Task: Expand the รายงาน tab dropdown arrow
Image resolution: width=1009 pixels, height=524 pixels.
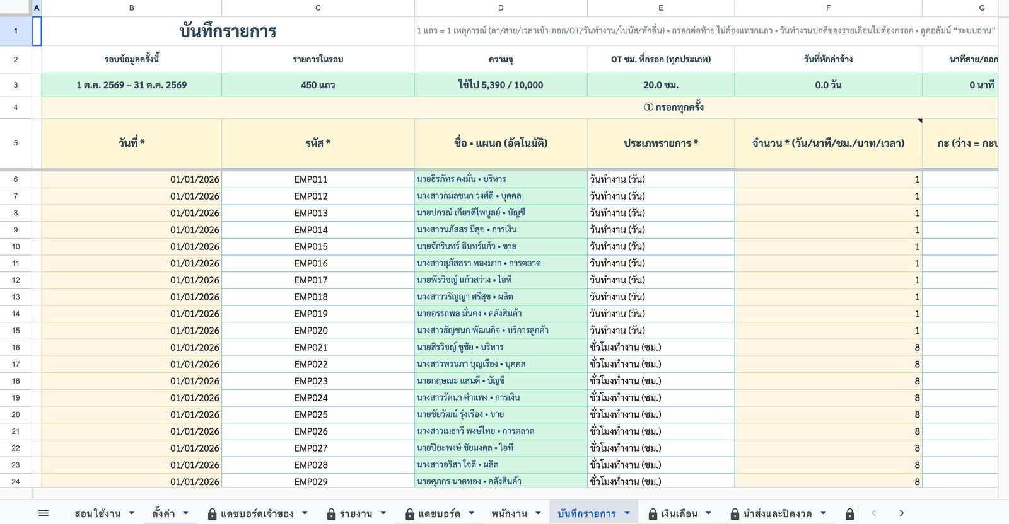Action: click(x=383, y=513)
